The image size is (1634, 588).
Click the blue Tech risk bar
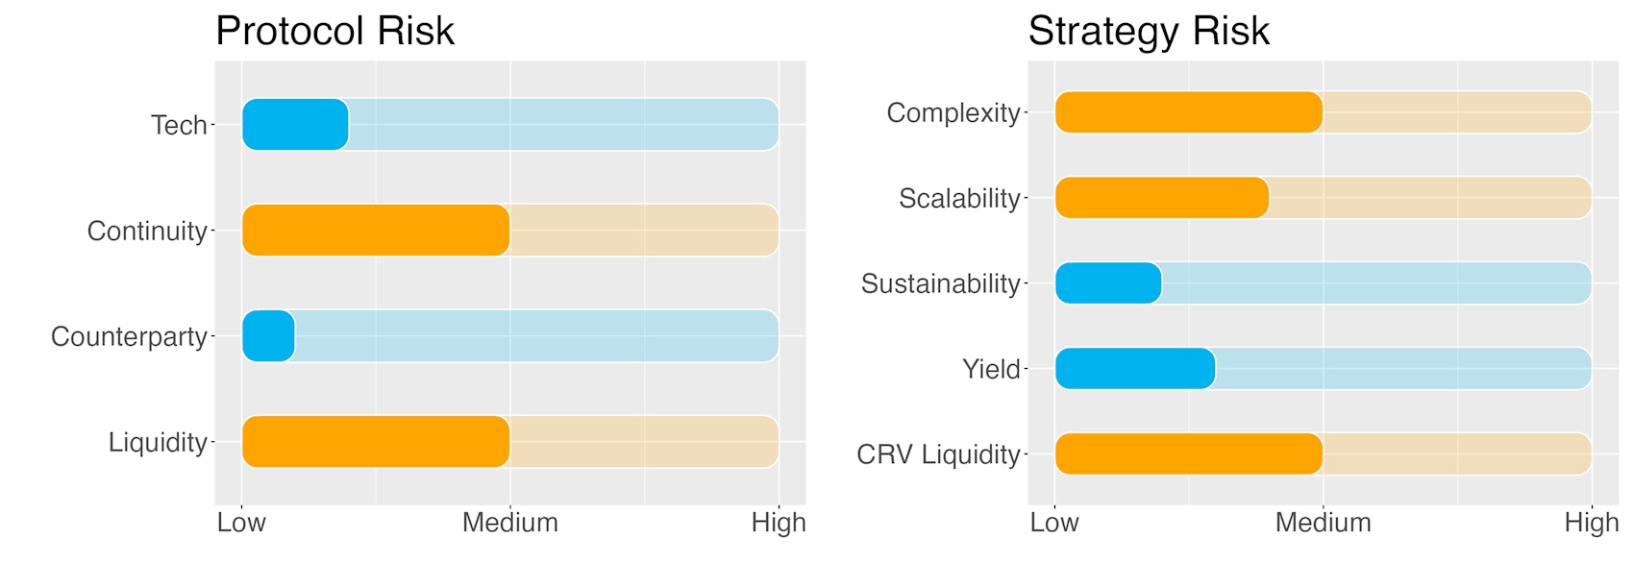(295, 125)
